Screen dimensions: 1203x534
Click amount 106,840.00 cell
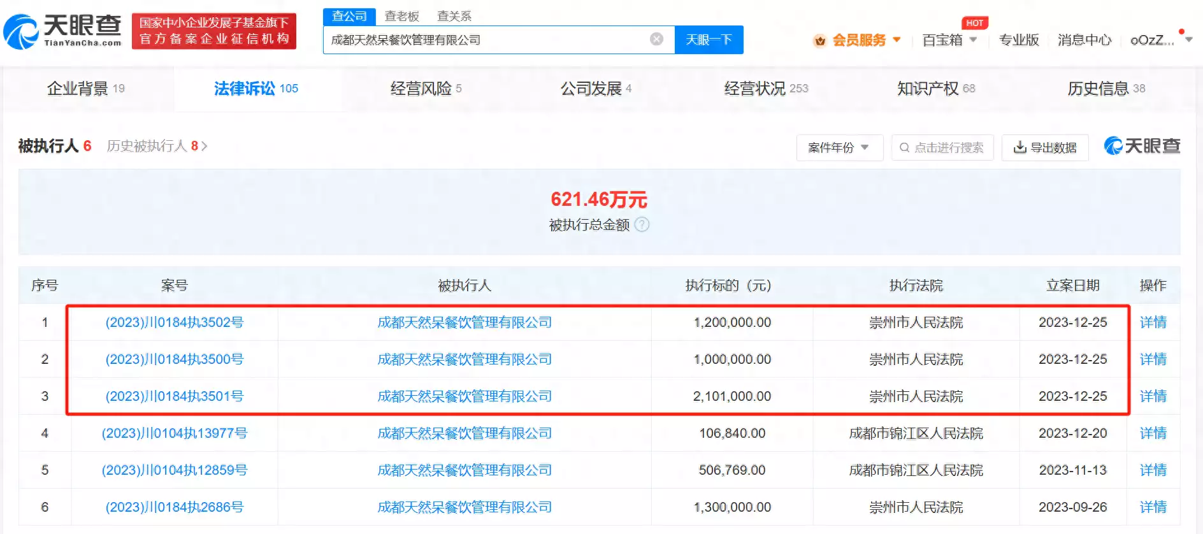(x=732, y=433)
